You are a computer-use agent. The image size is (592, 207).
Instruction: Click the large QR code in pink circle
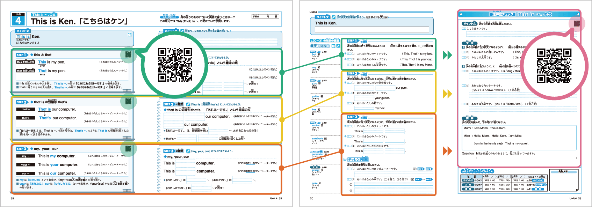pos(554,66)
